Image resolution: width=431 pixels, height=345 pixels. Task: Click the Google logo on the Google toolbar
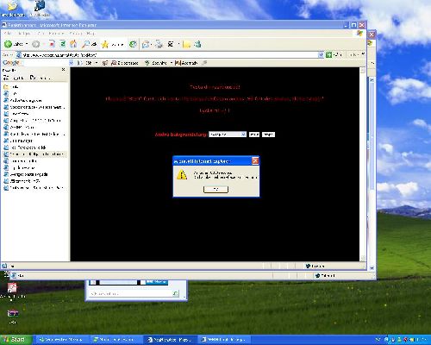click(x=11, y=63)
